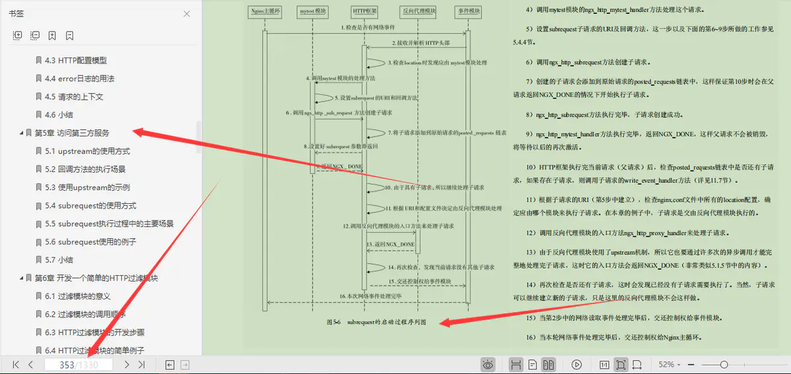Open bookmark 5.5 subrequest执行过程中的主要场景
Image resolution: width=791 pixels, height=374 pixels.
click(109, 224)
